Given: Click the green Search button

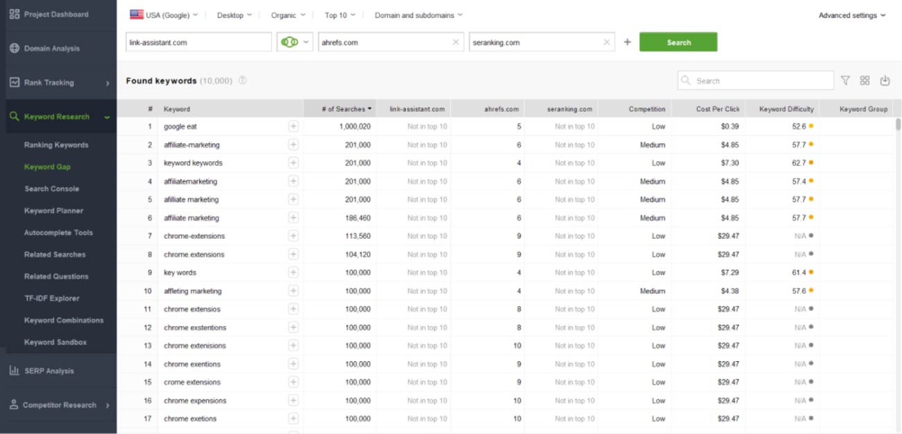Looking at the screenshot, I should click(678, 42).
